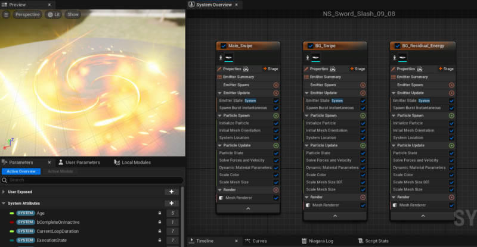The width and height of the screenshot is (477, 247).
Task: Add a module to BG_Swipe Emitter Update
Action: tap(363, 93)
